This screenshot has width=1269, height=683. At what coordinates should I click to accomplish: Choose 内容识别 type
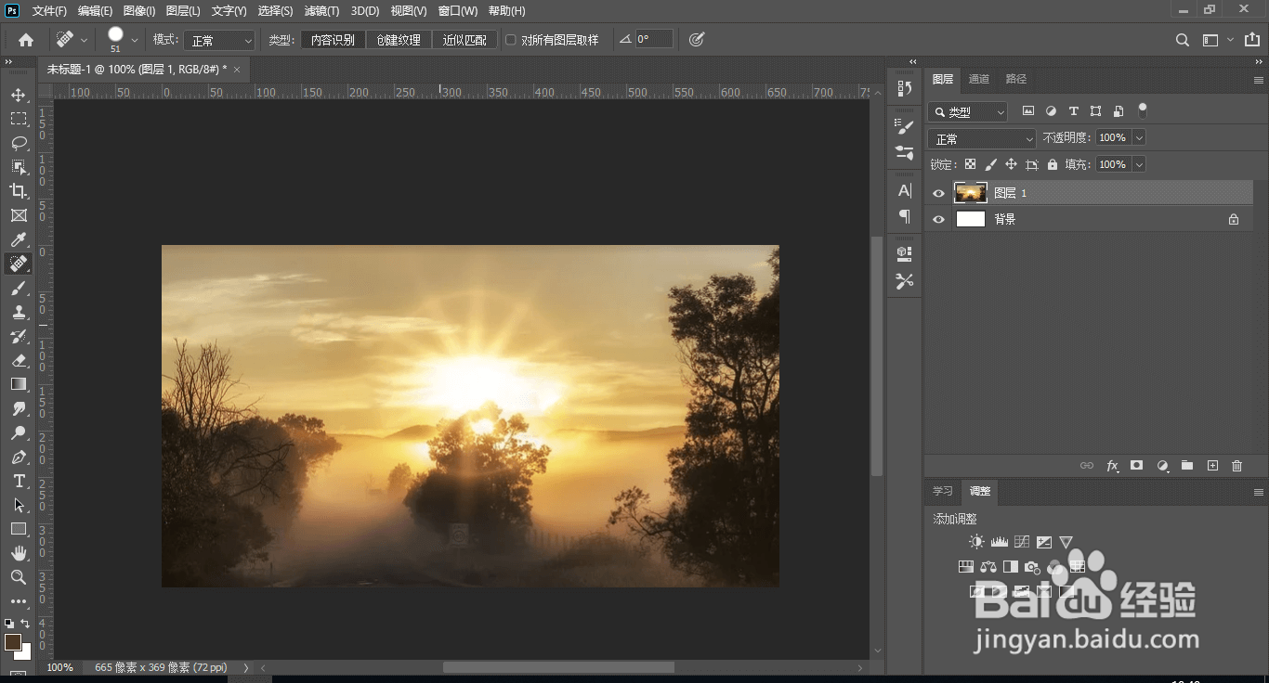pyautogui.click(x=333, y=40)
